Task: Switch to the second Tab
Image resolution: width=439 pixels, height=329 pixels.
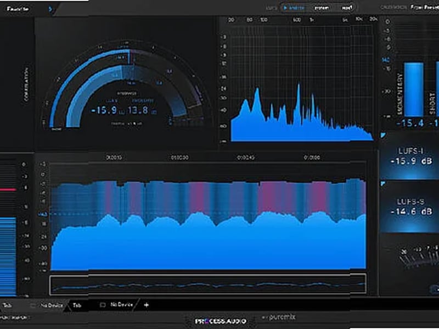Action: click(x=77, y=304)
